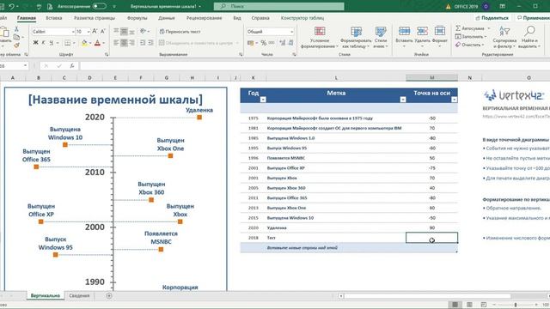
Task: Add a new sheet with plus icon
Action: 109,295
